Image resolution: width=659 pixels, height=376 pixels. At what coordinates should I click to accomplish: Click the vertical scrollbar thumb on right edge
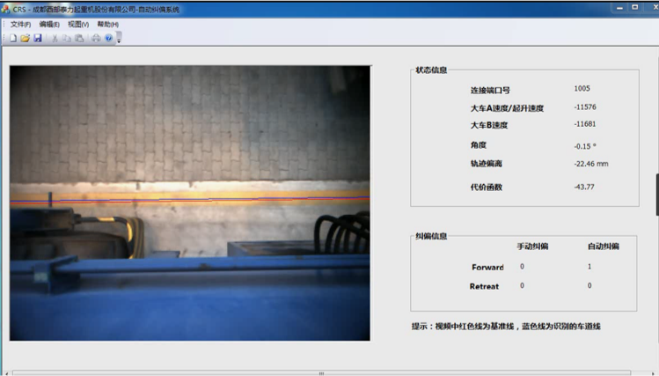[x=656, y=194]
